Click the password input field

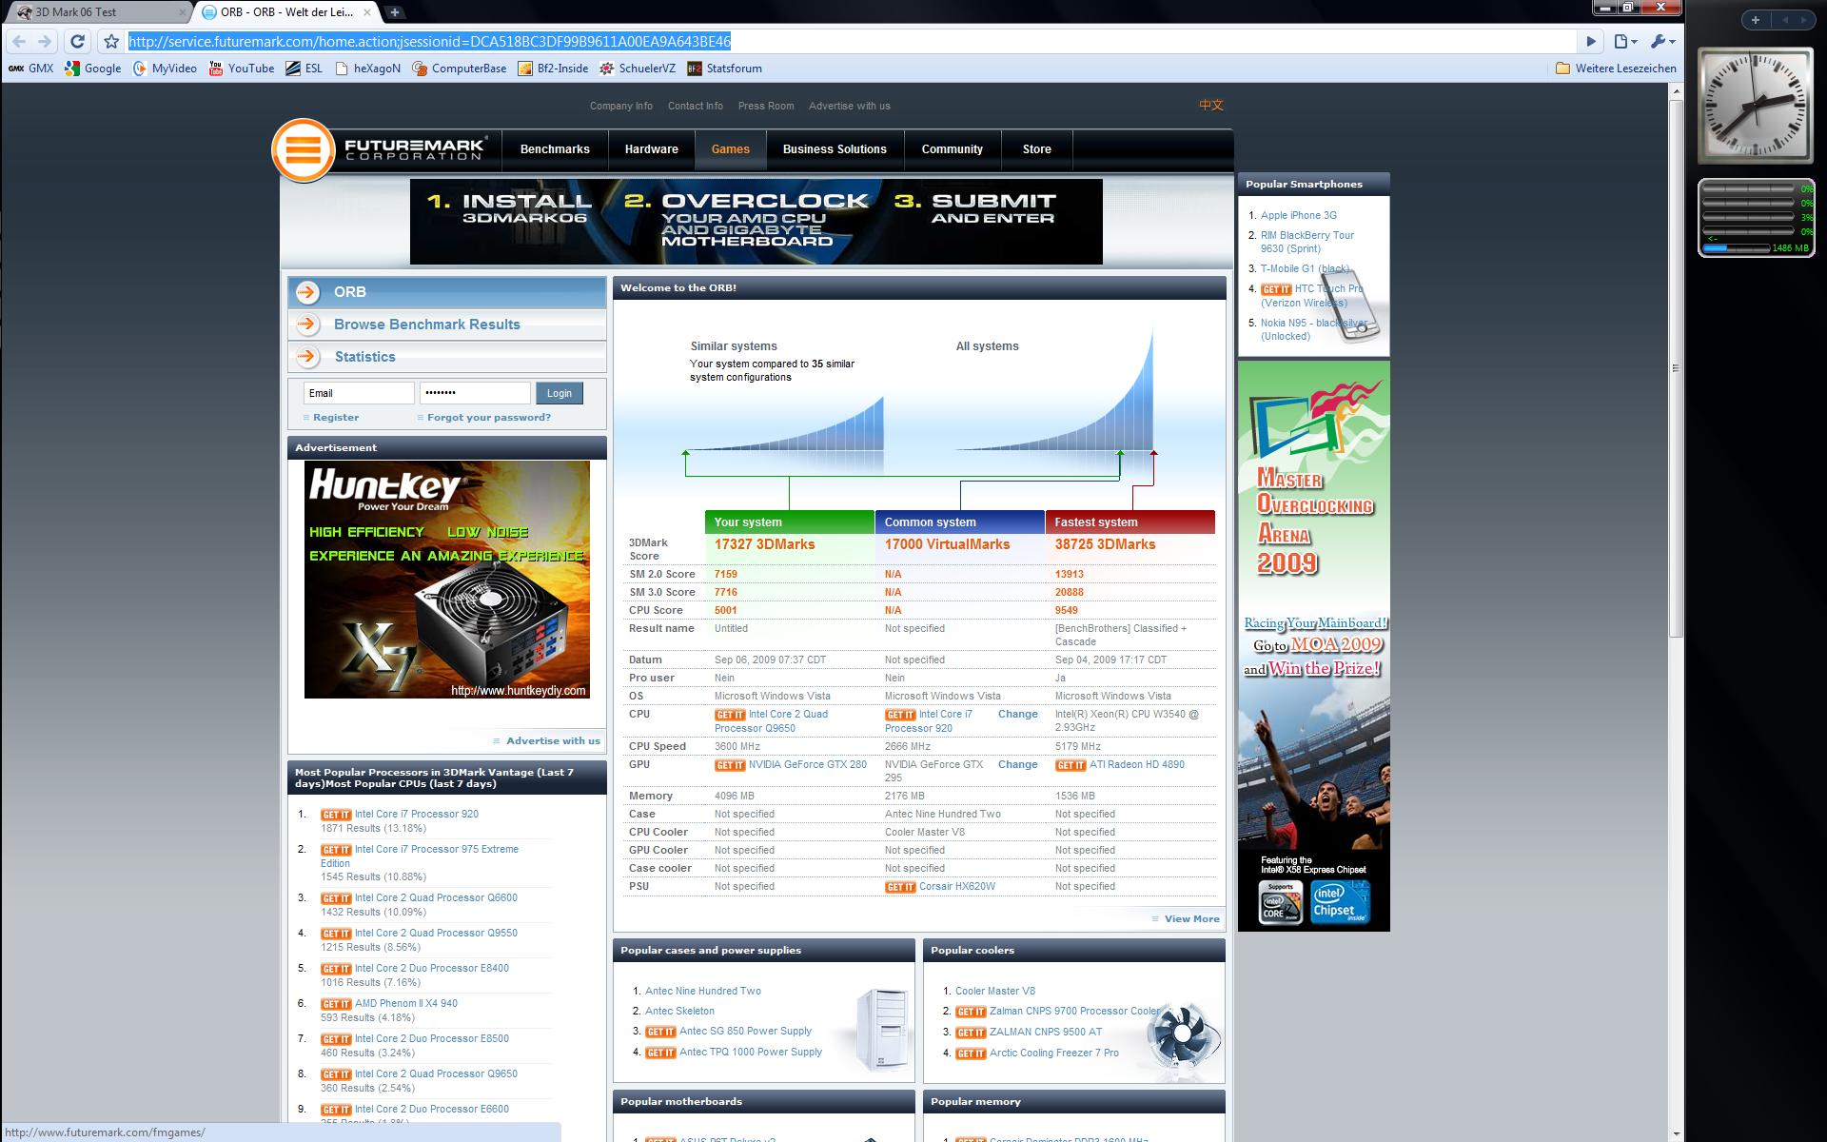coord(475,393)
